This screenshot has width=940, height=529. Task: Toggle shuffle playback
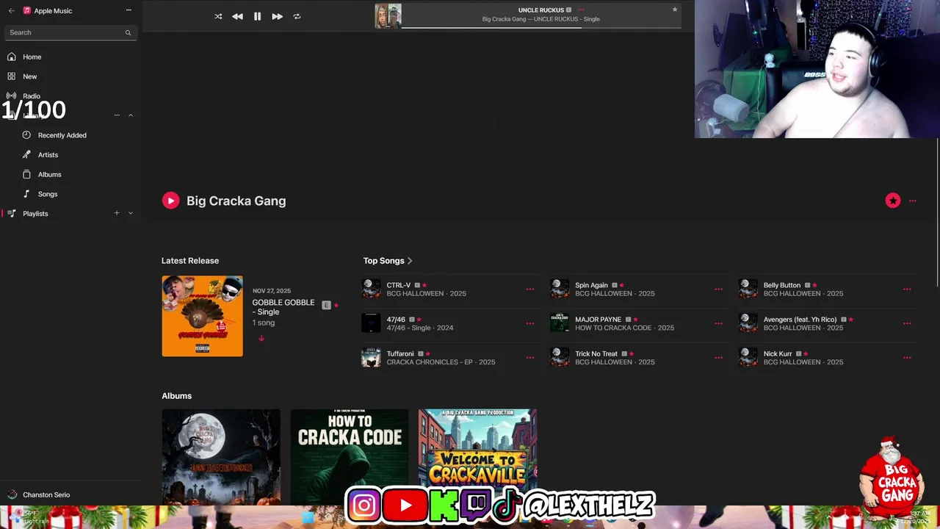218,16
